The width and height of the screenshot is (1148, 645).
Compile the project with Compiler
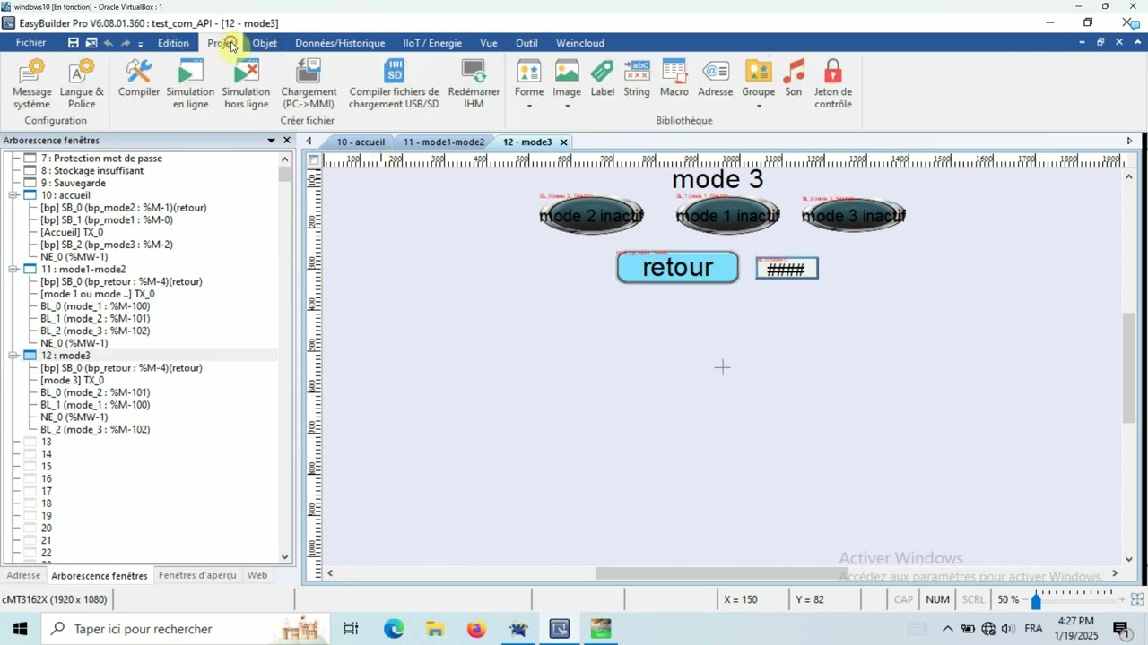click(139, 79)
